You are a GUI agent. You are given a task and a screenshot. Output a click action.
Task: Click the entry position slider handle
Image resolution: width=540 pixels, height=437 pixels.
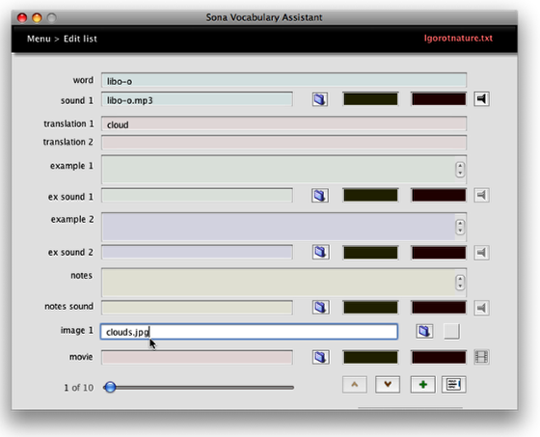click(x=110, y=387)
